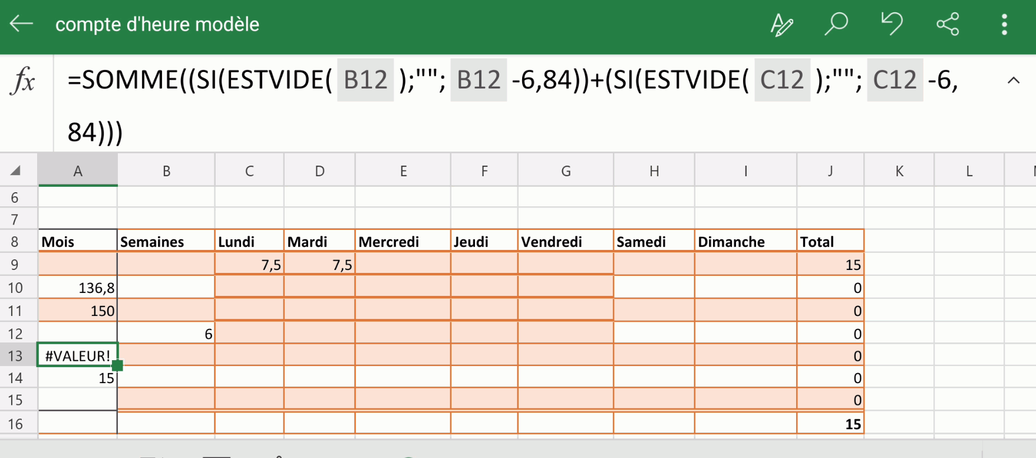
Task: Select column J header
Action: (830, 171)
